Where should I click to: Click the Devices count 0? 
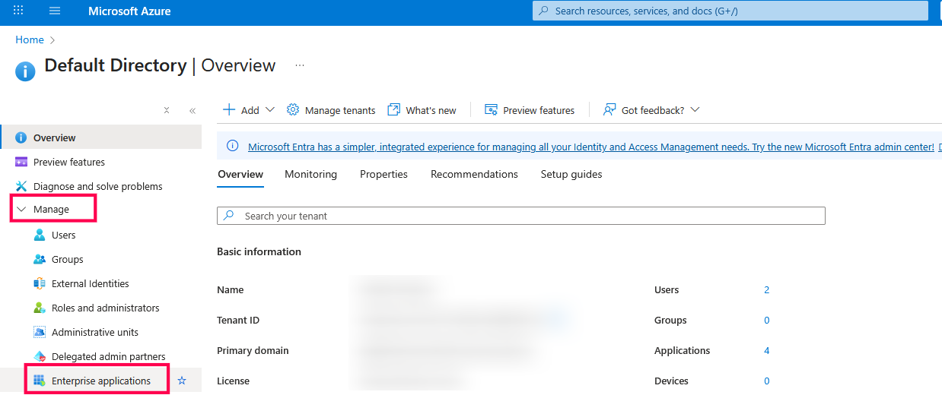click(x=767, y=381)
